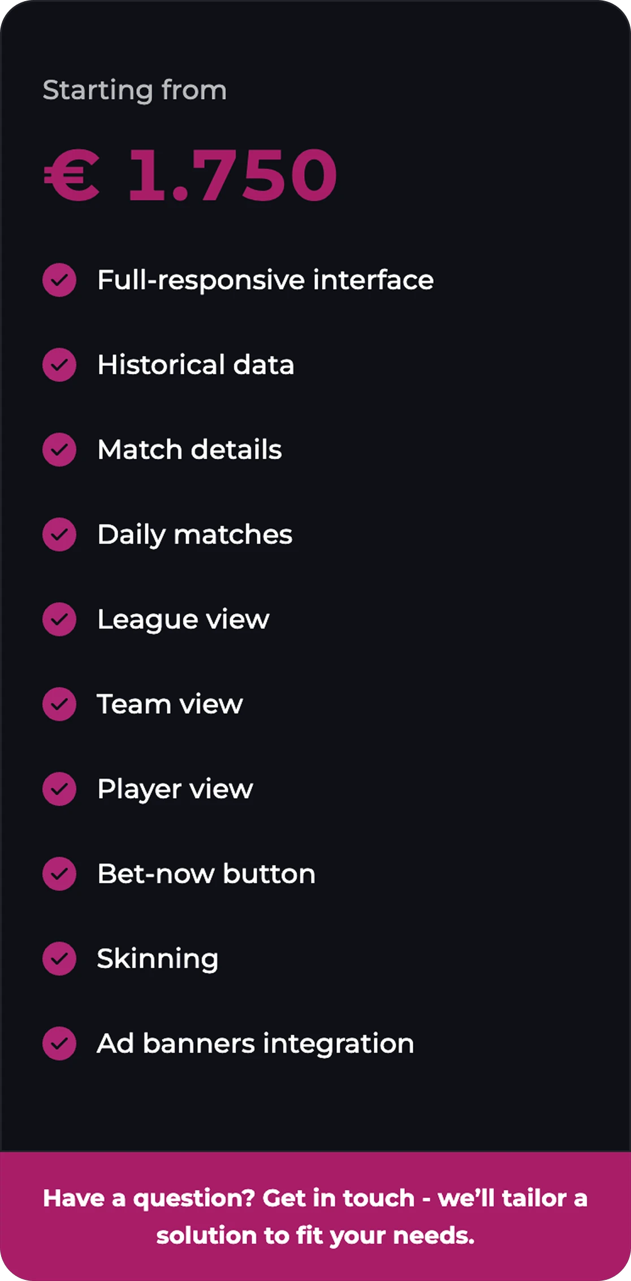This screenshot has height=1281, width=631.
Task: Click the checkmark icon beside Skinning
Action: coord(59,959)
